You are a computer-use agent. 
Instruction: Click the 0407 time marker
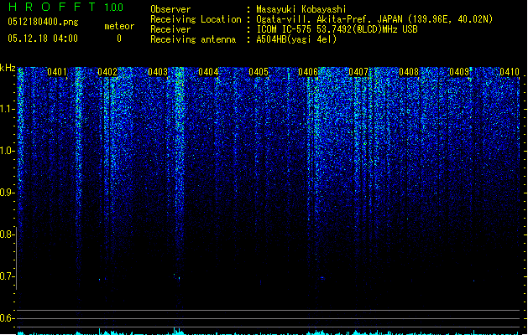point(358,71)
